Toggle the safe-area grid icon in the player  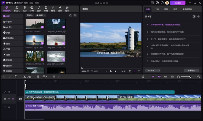134,71
